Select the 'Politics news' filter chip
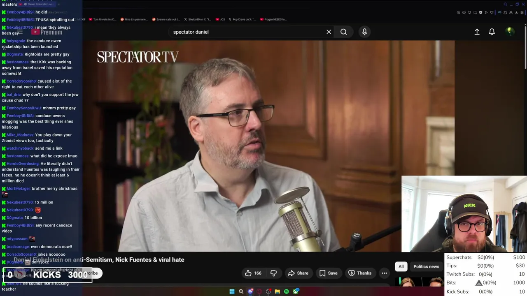Screen dimensions: 527x296 click(x=426, y=266)
